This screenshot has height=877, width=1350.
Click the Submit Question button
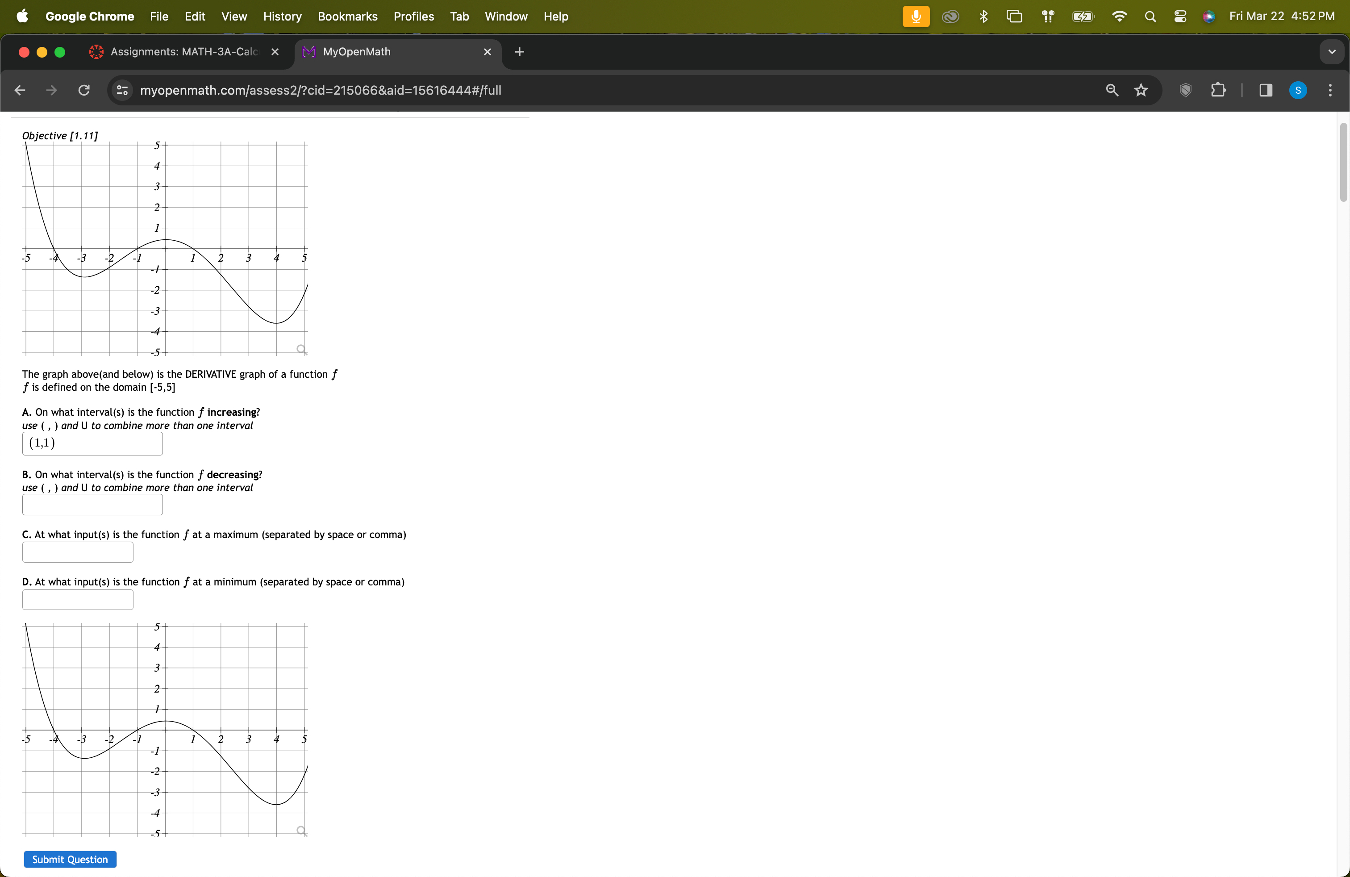pos(70,859)
